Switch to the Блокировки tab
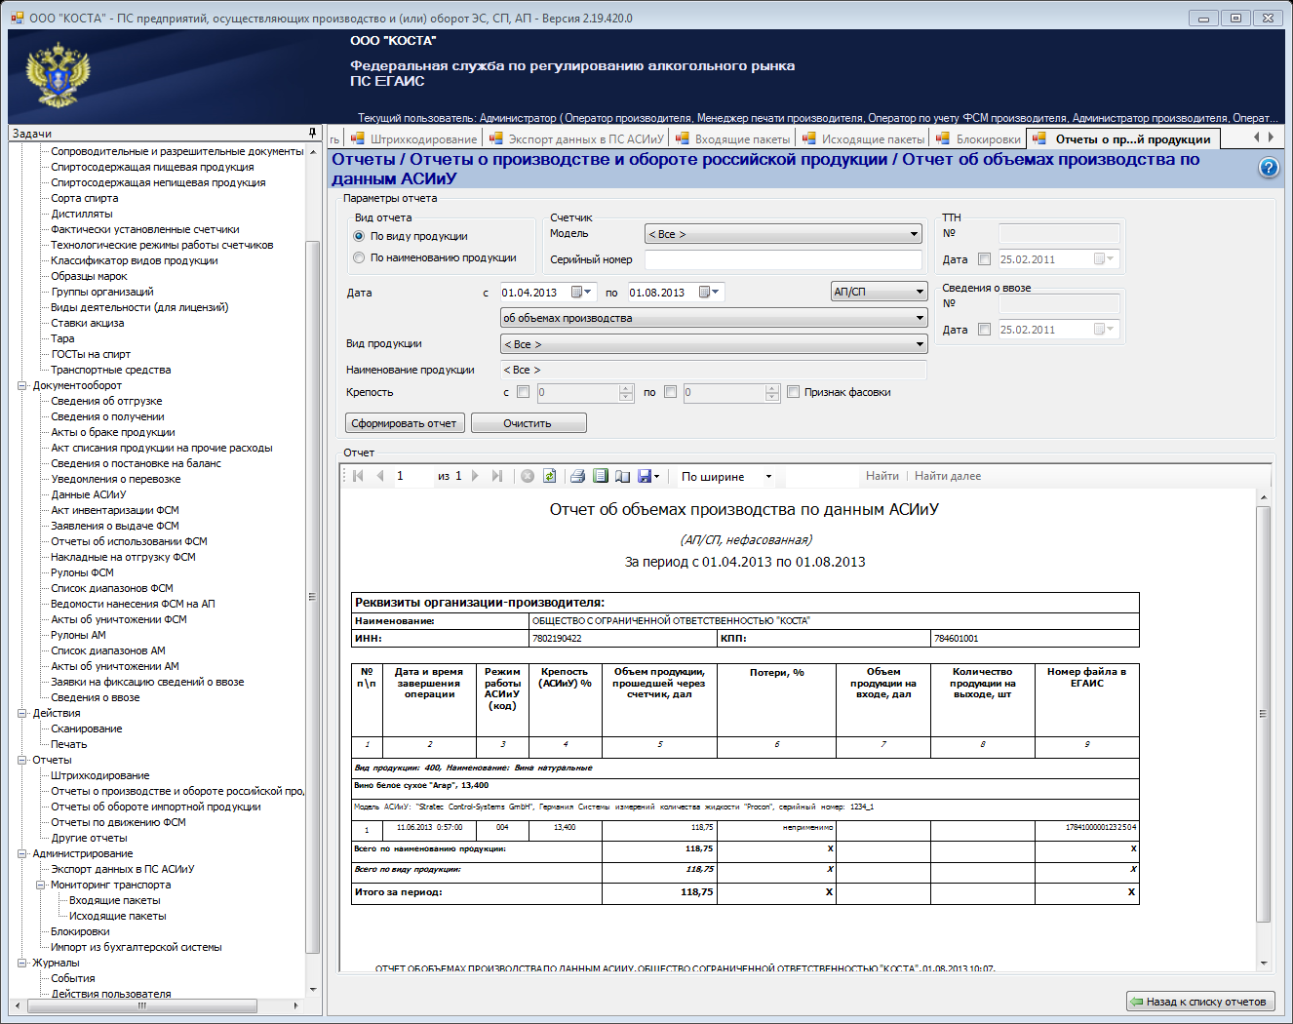This screenshot has width=1293, height=1024. (x=978, y=139)
